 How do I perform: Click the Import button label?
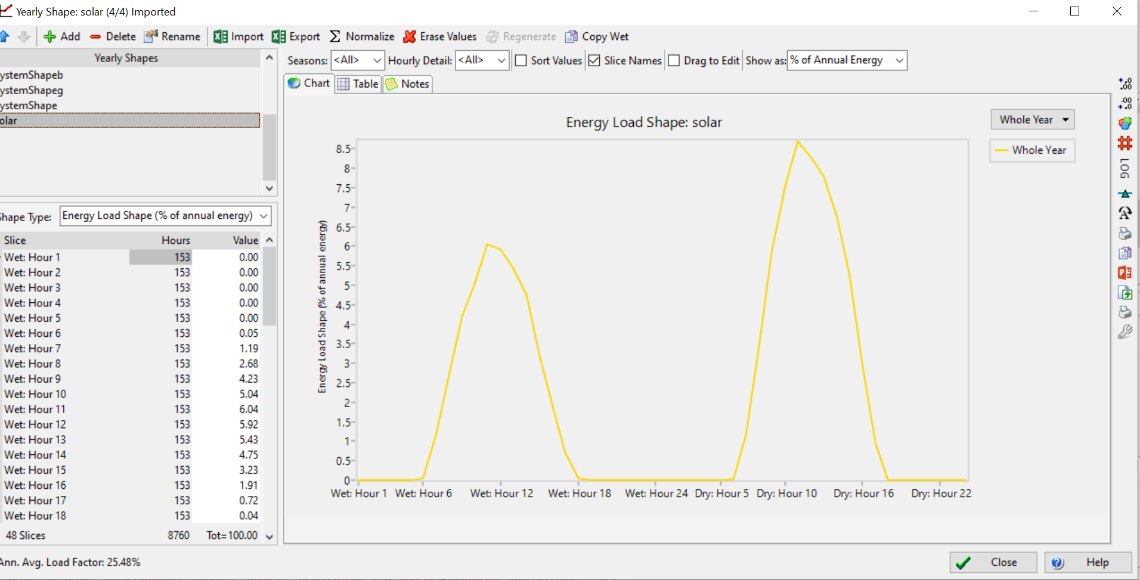pos(247,37)
